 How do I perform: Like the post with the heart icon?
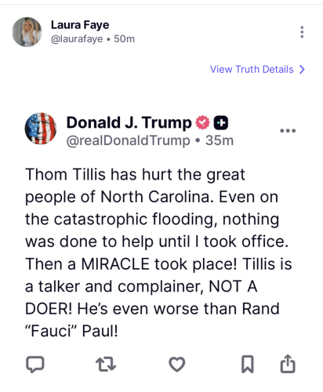pos(177,364)
